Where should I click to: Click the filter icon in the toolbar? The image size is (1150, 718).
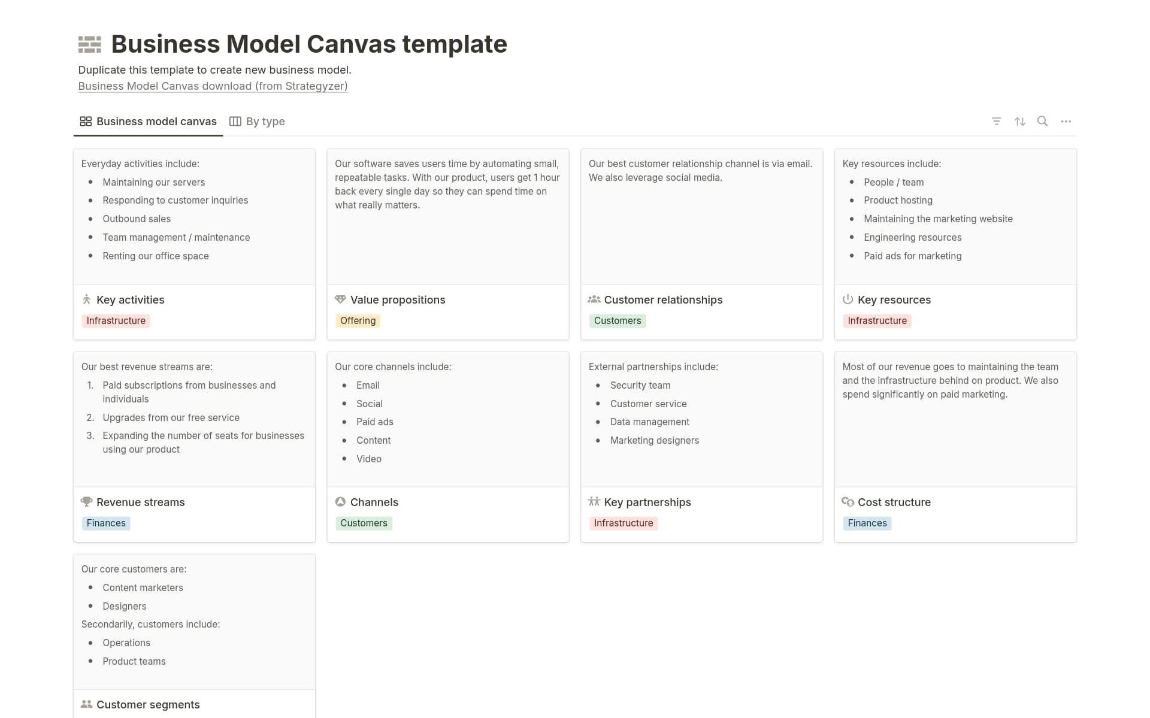[x=996, y=121]
